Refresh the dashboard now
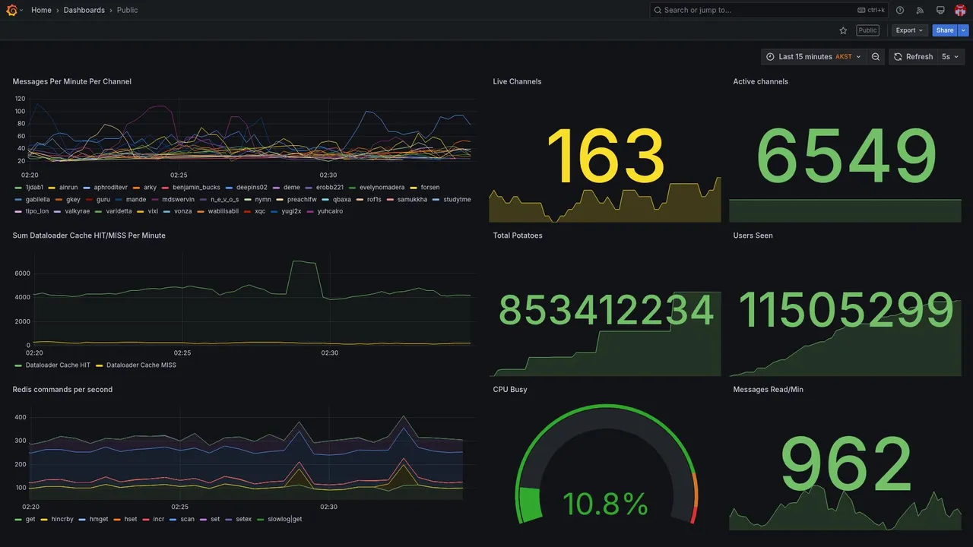This screenshot has height=547, width=973. tap(913, 57)
